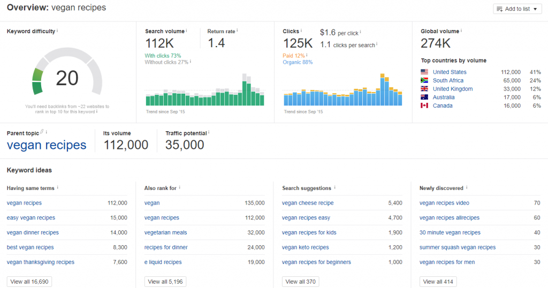Click the Canada flag icon

424,105
